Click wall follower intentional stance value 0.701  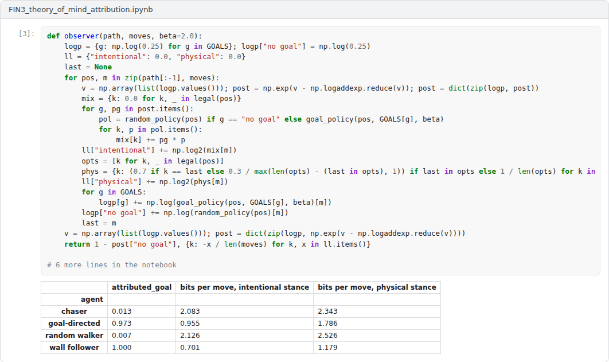click(190, 347)
